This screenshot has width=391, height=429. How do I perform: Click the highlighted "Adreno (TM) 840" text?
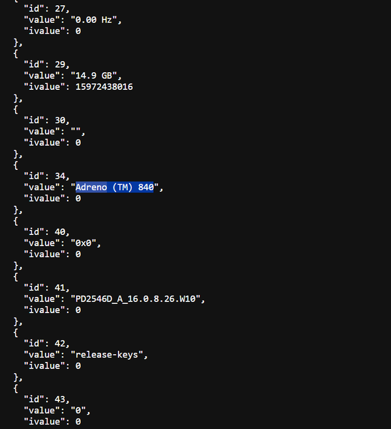click(114, 187)
